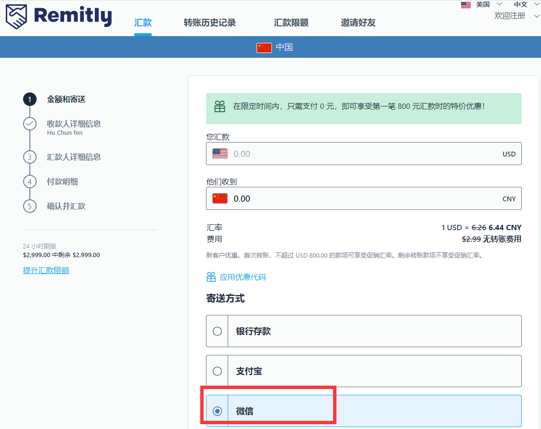Click the China flag in the blue banner
Screen dimensions: 541x429
[x=264, y=47]
